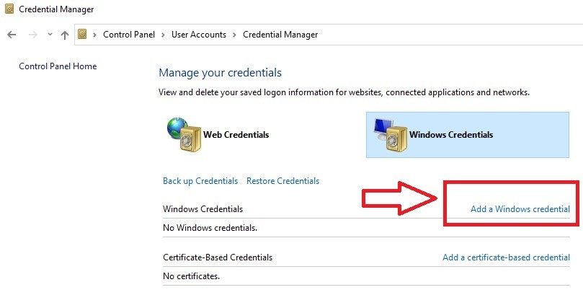Click the Forward navigation arrow
The height and width of the screenshot is (295, 583).
click(32, 35)
